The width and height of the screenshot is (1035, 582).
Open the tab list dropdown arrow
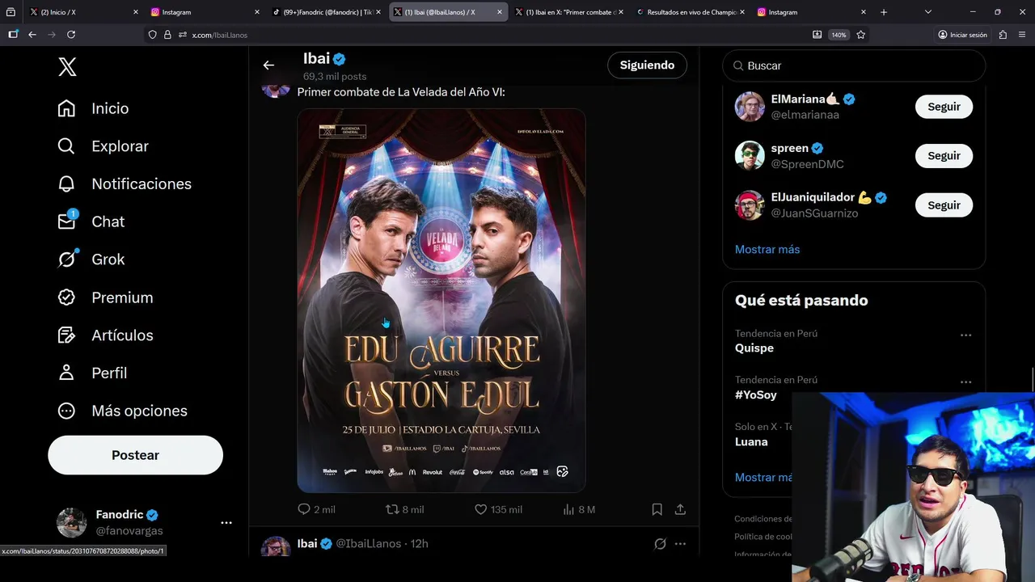[927, 12]
